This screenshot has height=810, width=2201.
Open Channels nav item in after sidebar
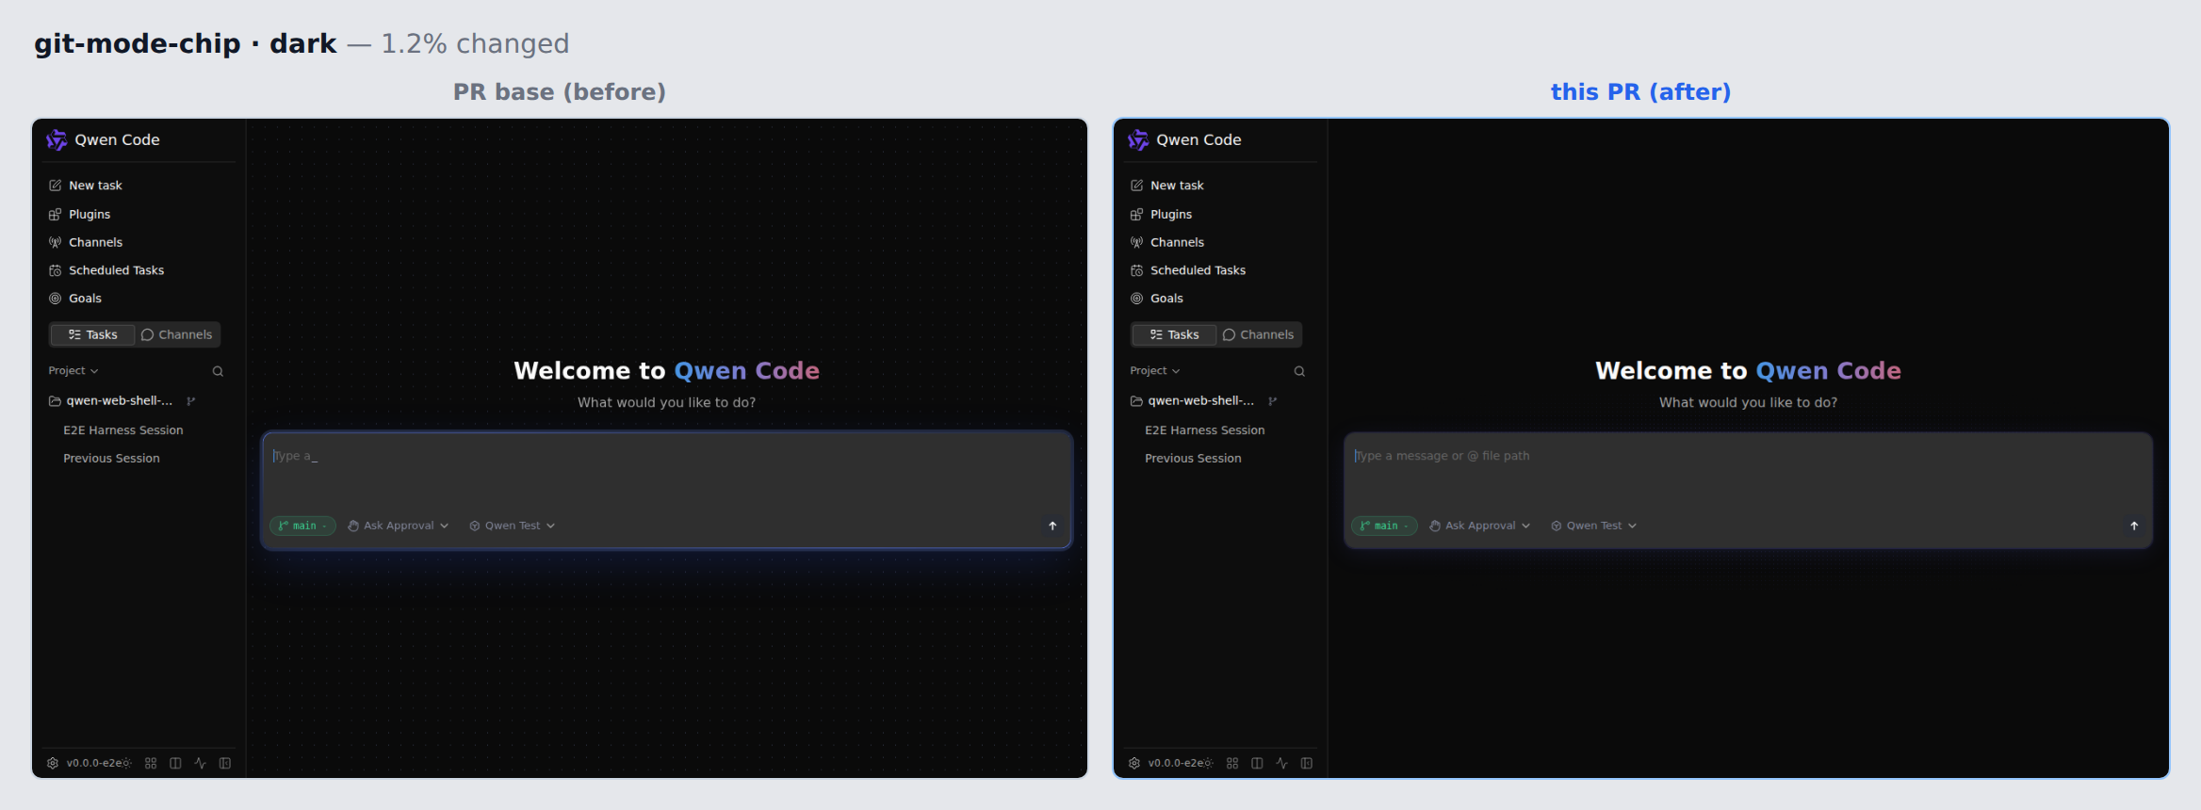1167,242
